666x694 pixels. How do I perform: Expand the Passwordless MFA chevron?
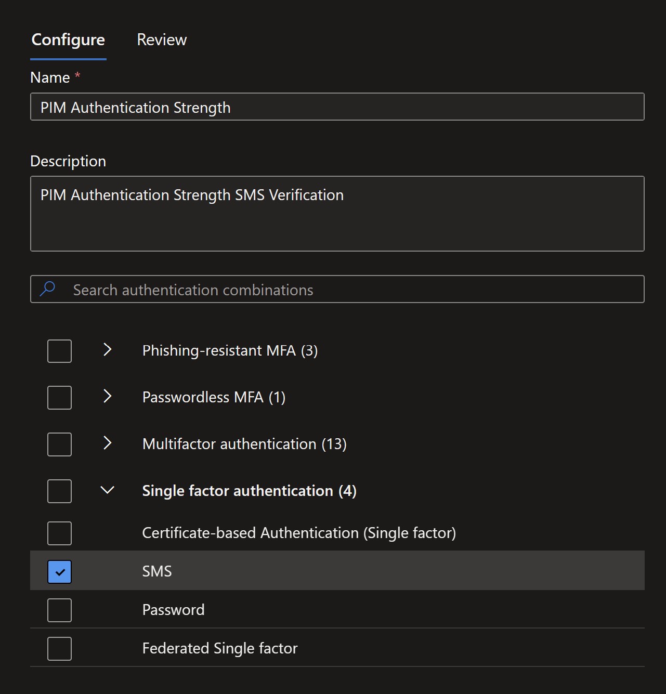pyautogui.click(x=107, y=397)
